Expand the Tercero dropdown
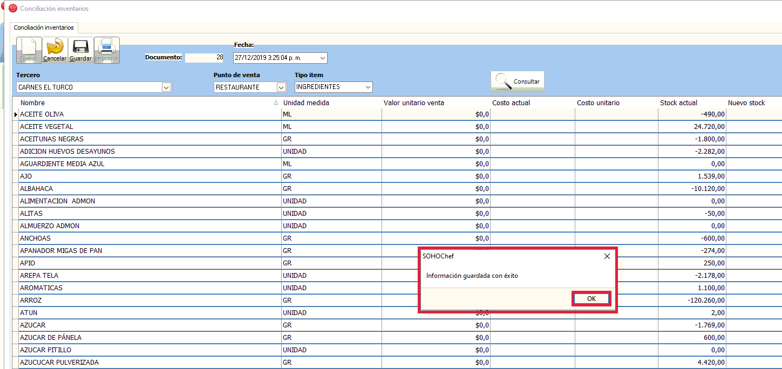 pyautogui.click(x=166, y=87)
